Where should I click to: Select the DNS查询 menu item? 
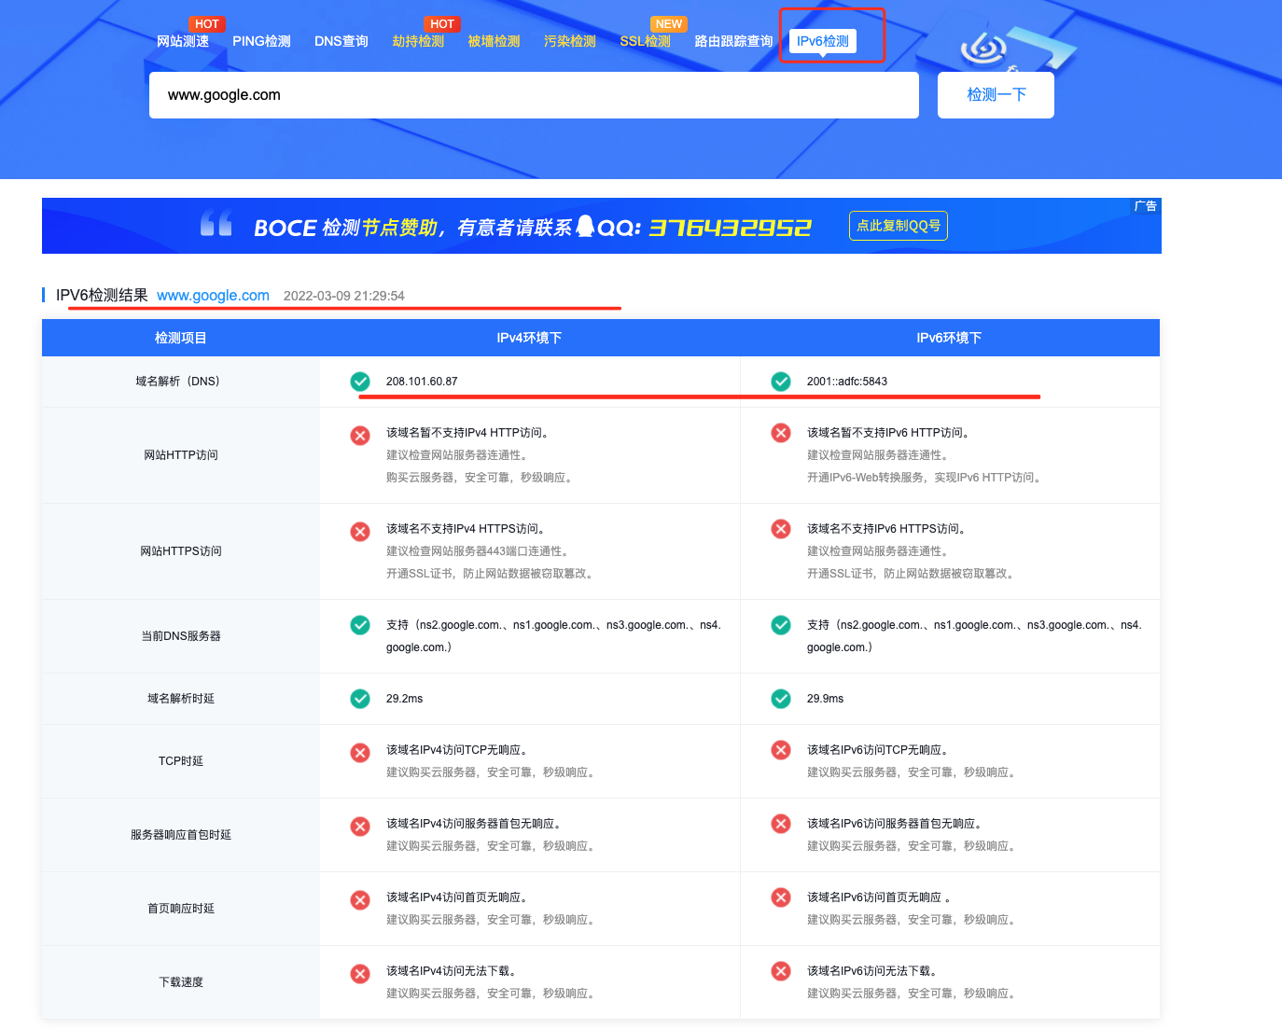point(341,40)
